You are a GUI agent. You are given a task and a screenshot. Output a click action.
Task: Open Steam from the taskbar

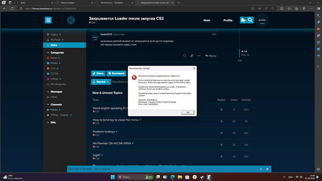pos(202,177)
